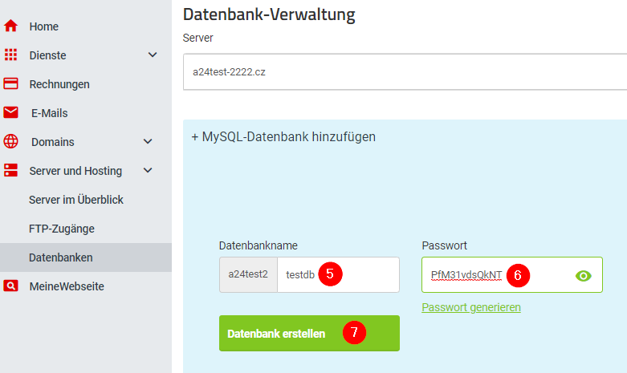Click the red Home house icon
Viewport: 627px width, 373px height.
[x=10, y=26]
